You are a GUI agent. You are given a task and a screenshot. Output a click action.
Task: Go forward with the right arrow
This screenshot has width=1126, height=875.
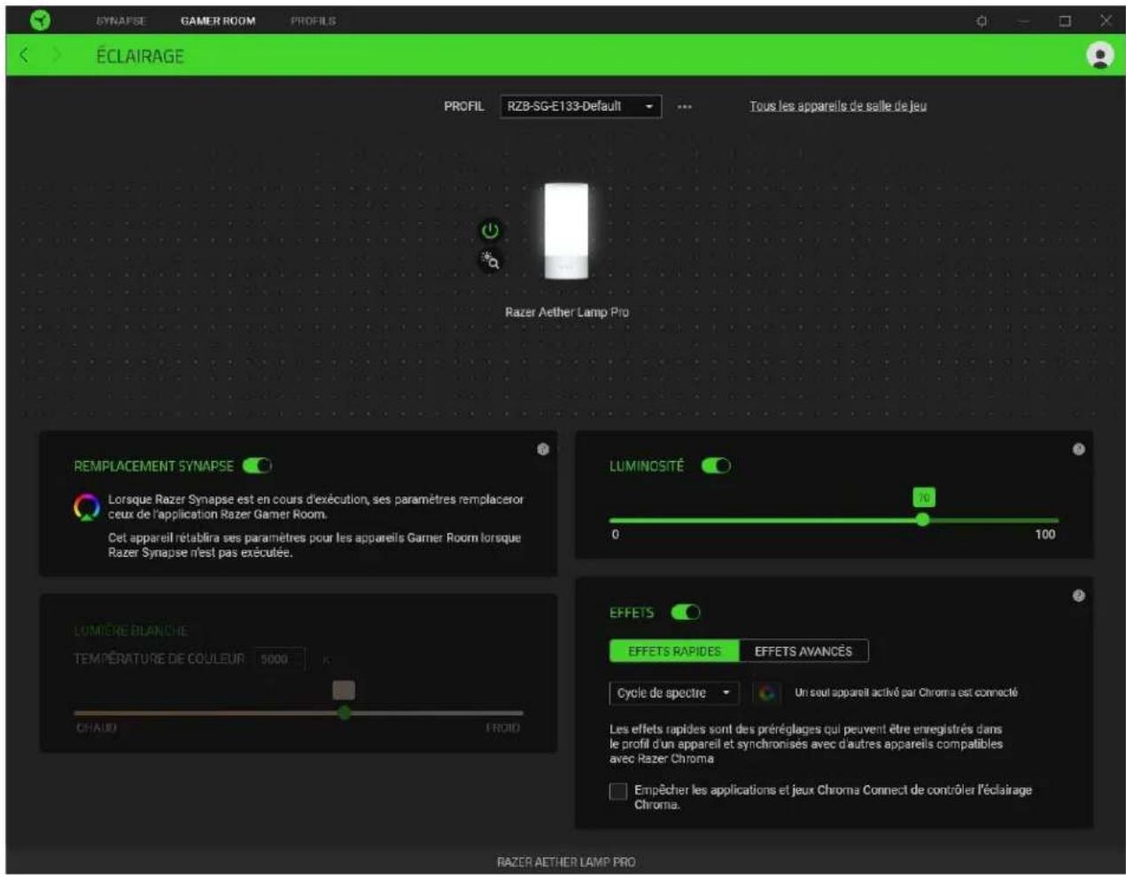58,55
